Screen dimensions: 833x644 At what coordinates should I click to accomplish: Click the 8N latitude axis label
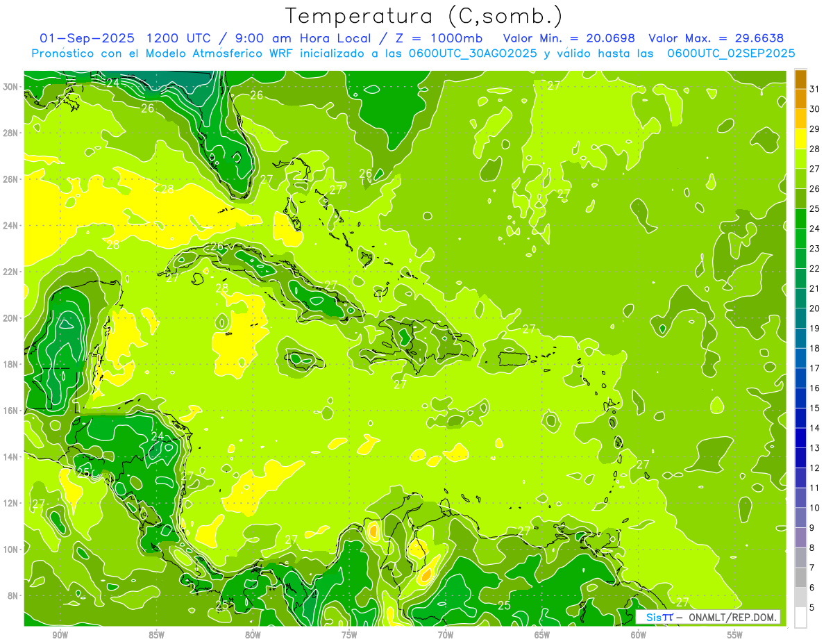[x=13, y=595]
